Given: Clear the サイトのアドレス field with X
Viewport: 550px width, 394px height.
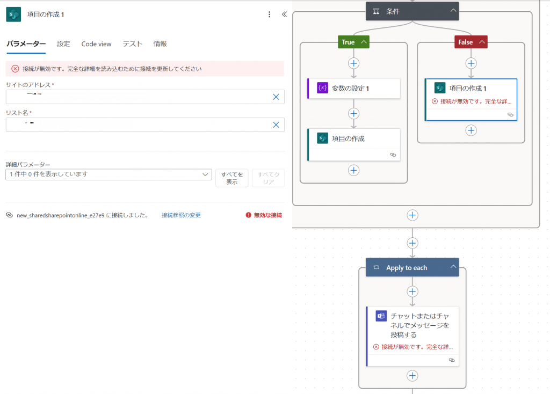Looking at the screenshot, I should (276, 97).
